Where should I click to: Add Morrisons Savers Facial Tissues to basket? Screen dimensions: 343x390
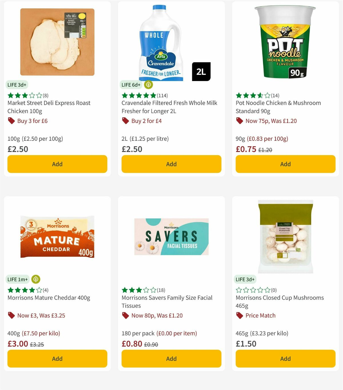(x=171, y=359)
